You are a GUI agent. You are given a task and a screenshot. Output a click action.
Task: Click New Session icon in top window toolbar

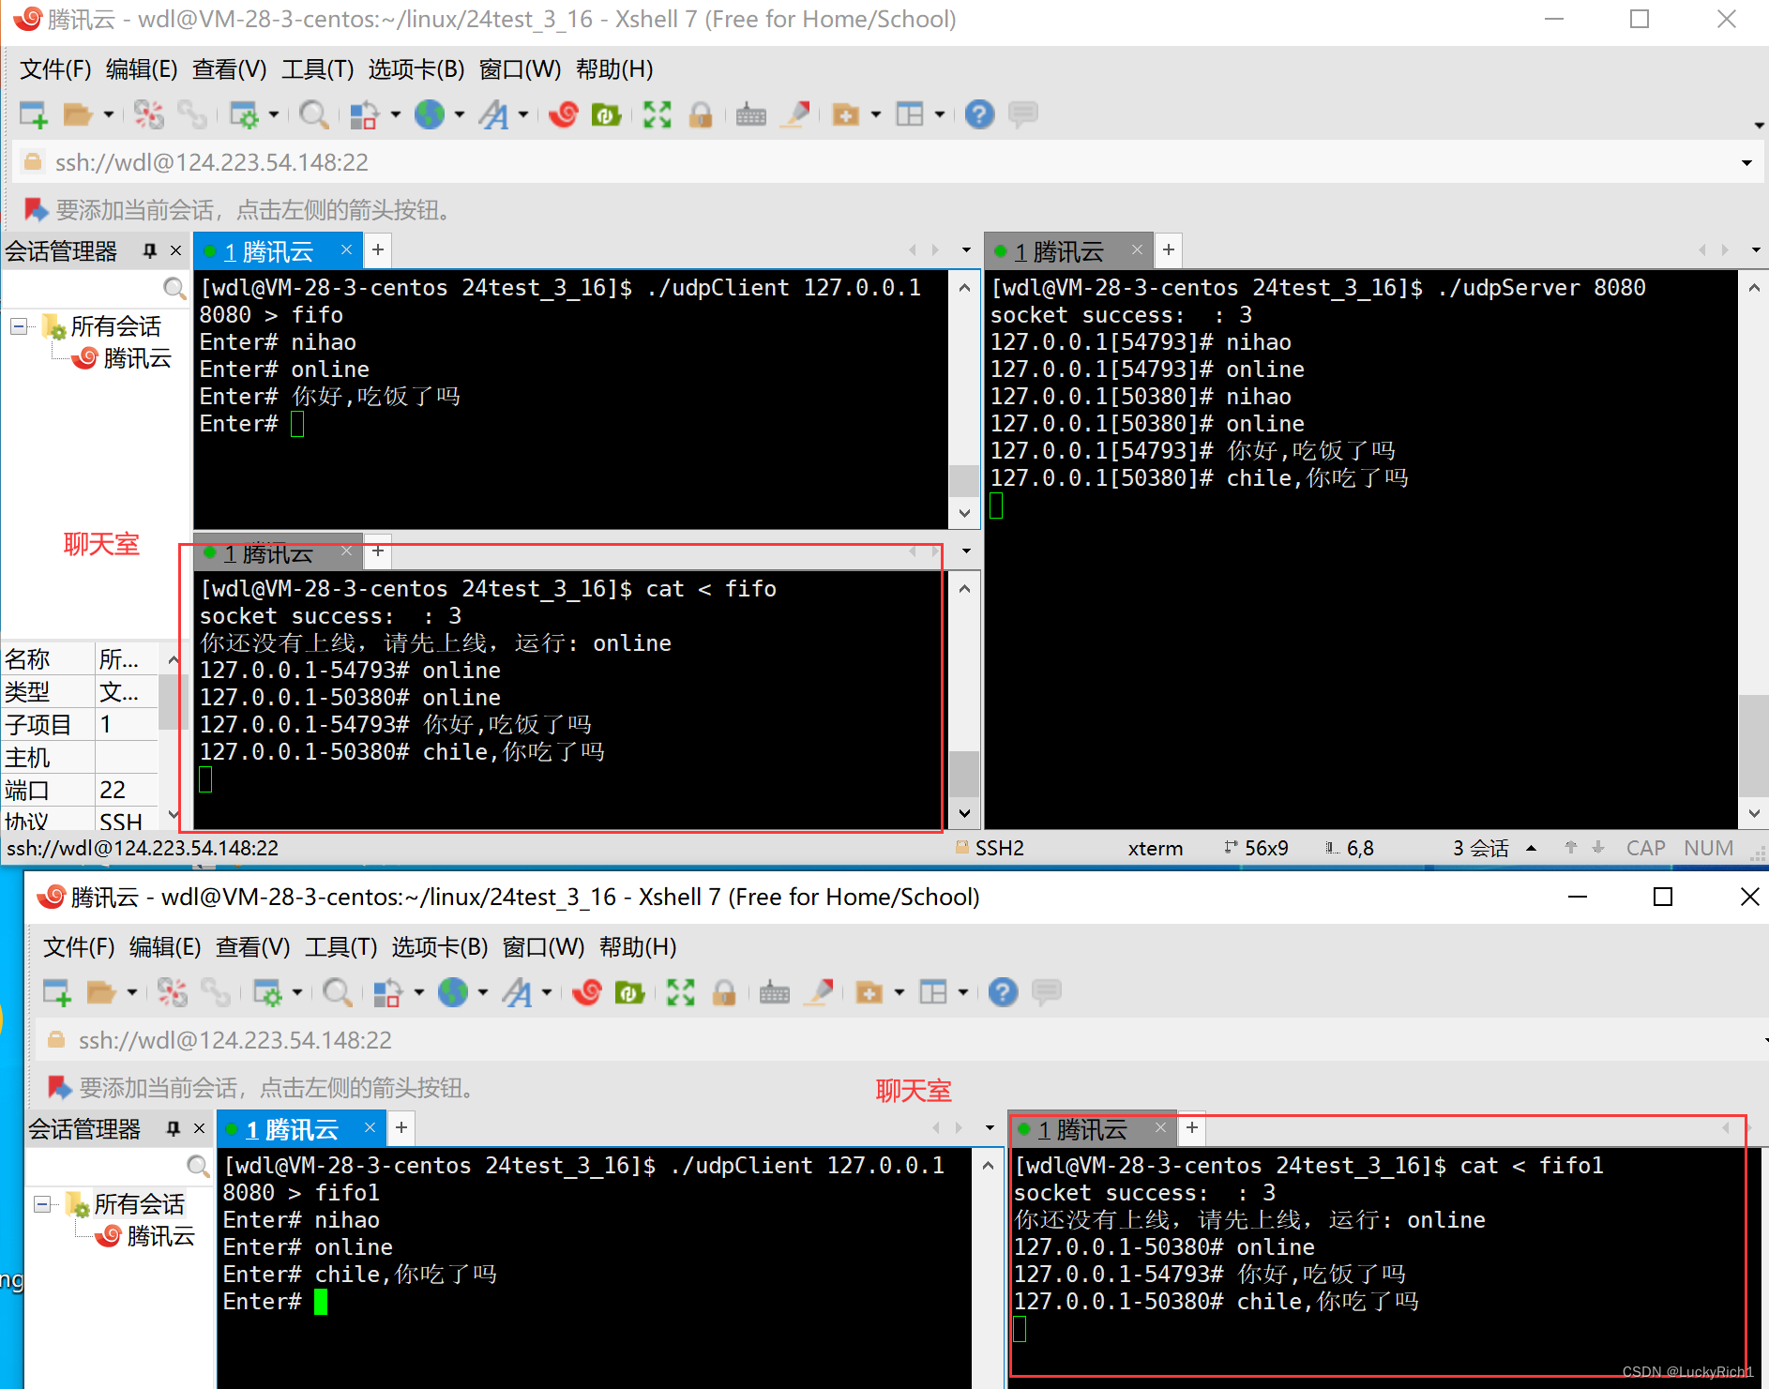click(34, 114)
